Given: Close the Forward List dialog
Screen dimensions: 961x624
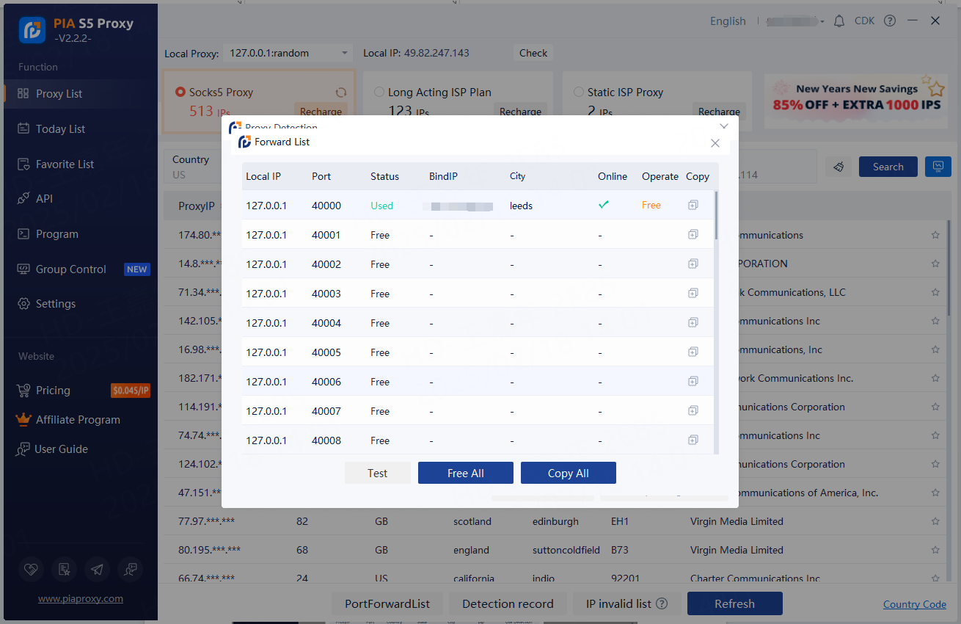Looking at the screenshot, I should click(715, 143).
